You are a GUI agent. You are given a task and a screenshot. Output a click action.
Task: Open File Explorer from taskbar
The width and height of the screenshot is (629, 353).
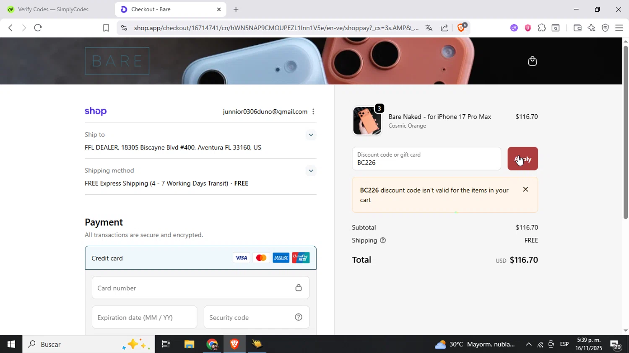(x=189, y=344)
